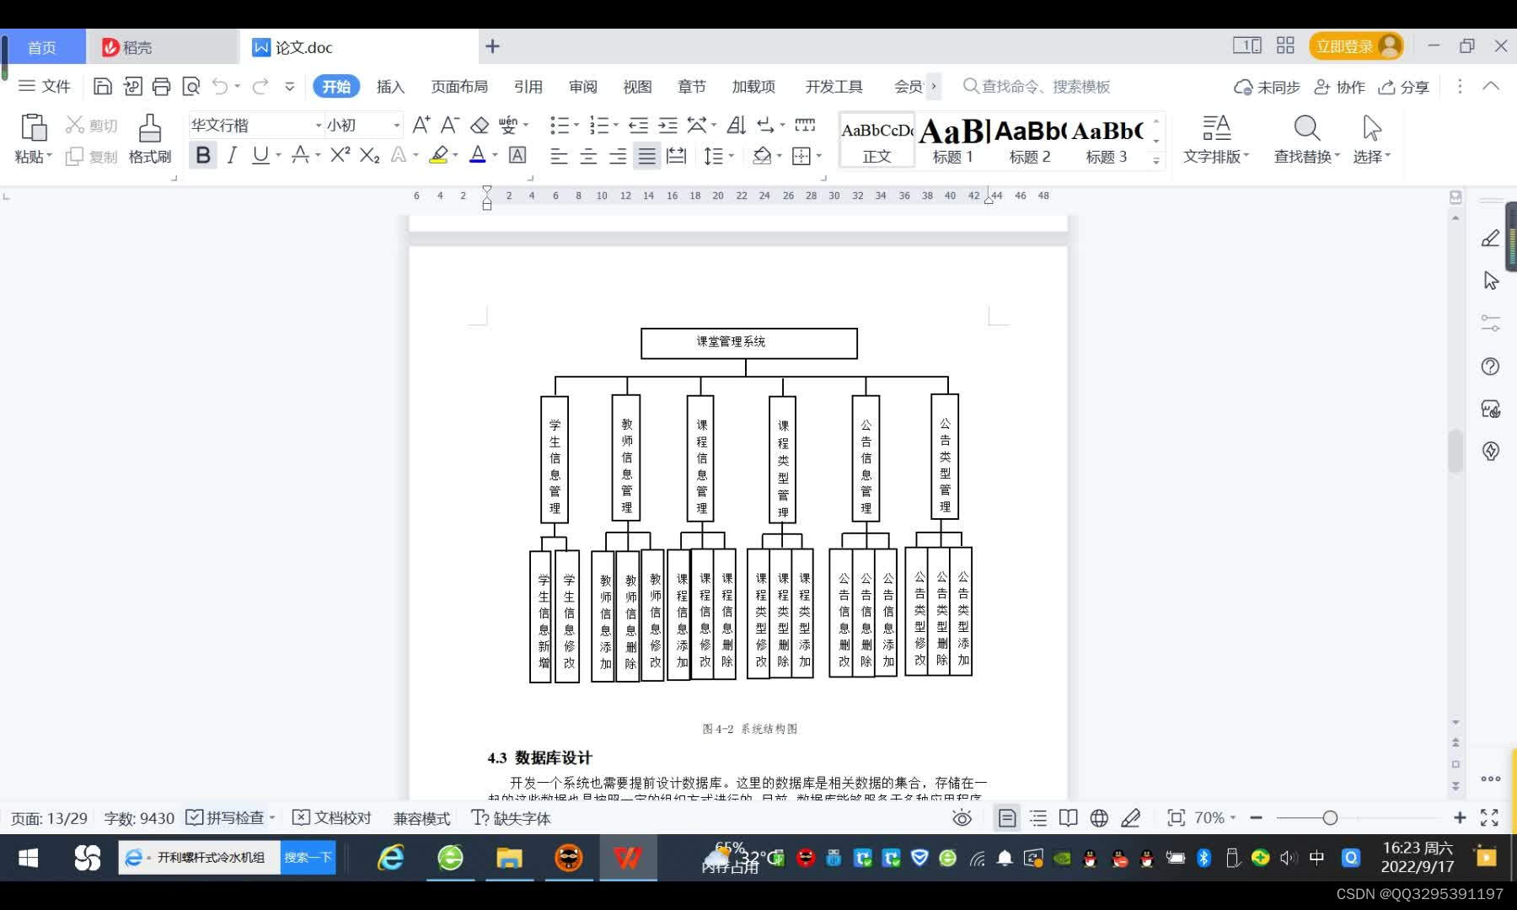The width and height of the screenshot is (1517, 910).
Task: Decrease indent icon in paragraph group
Action: 639,125
